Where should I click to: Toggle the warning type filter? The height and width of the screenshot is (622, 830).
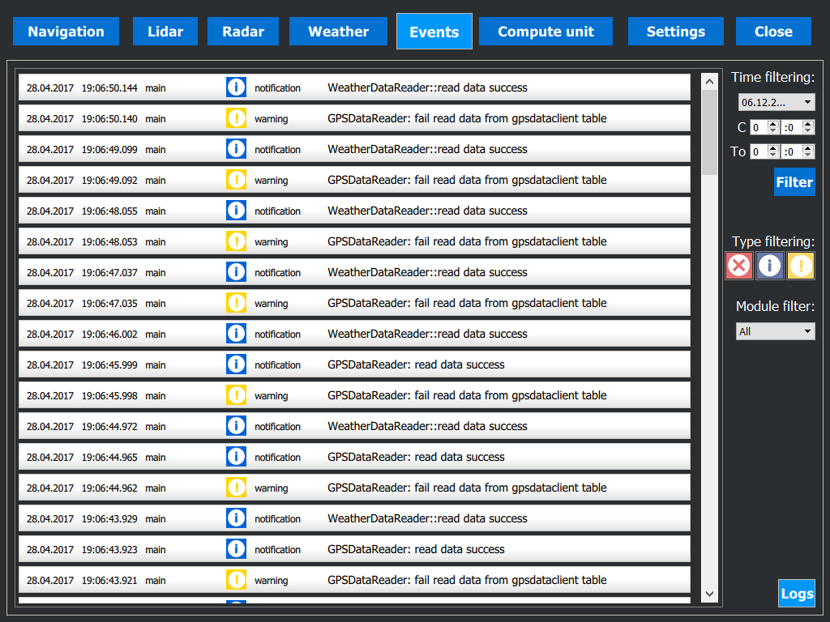coord(800,266)
